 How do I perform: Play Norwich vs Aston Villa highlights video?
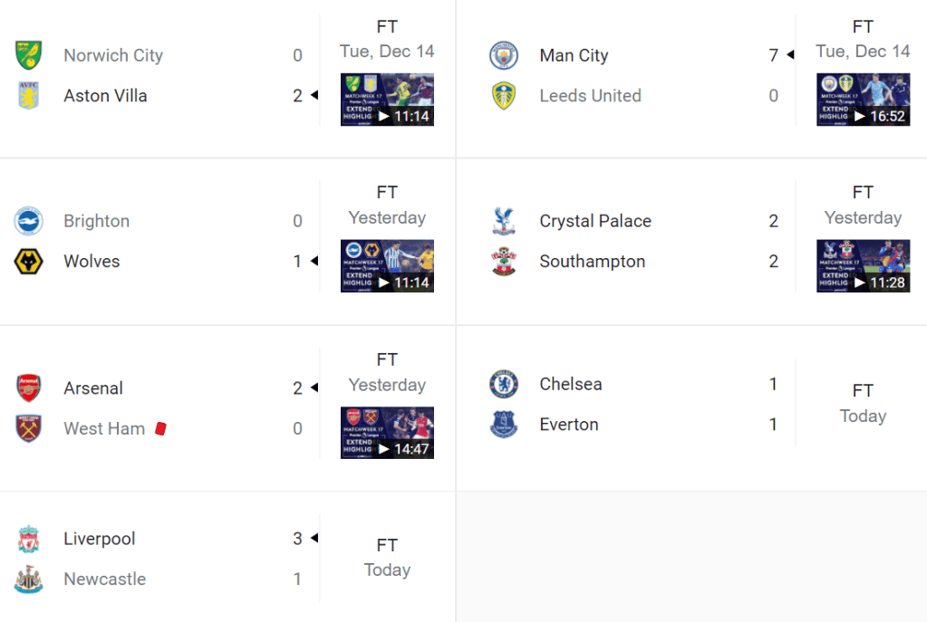point(387,100)
